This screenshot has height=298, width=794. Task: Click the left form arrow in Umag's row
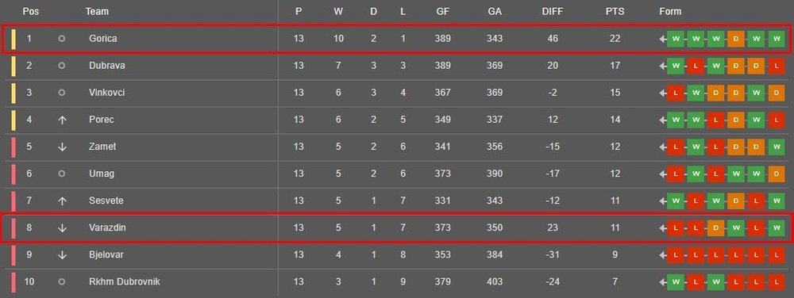pyautogui.click(x=662, y=174)
